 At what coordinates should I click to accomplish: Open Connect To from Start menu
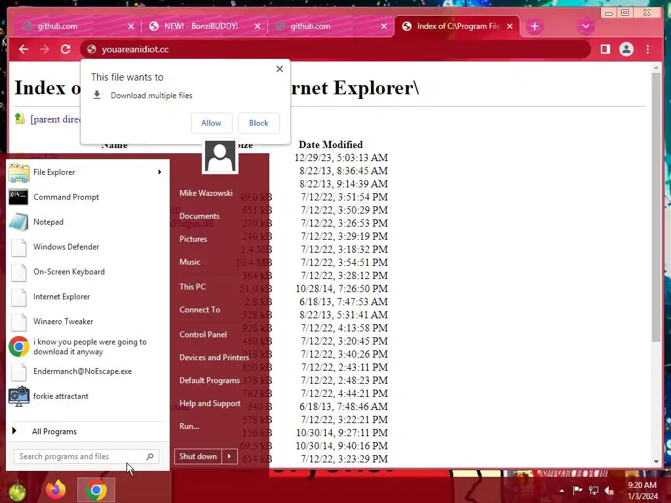tap(199, 310)
